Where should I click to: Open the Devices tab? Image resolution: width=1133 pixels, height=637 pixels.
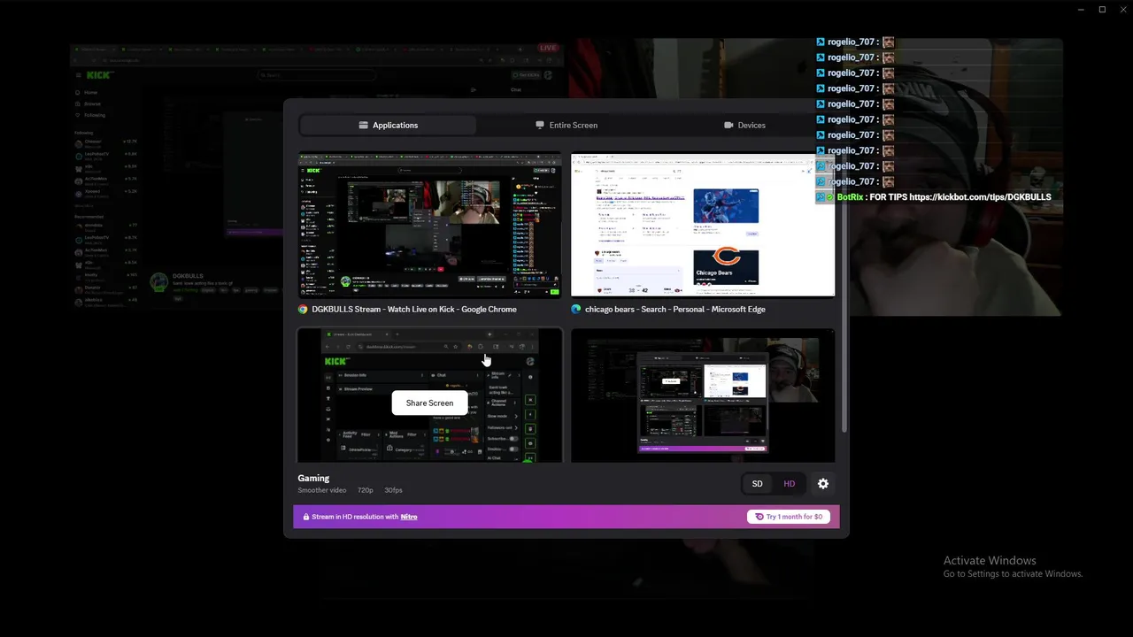click(744, 125)
